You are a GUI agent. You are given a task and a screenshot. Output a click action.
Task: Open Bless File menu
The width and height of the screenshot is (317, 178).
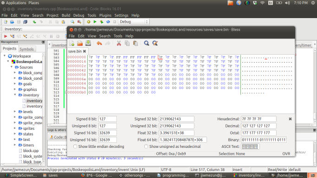coord(71,36)
